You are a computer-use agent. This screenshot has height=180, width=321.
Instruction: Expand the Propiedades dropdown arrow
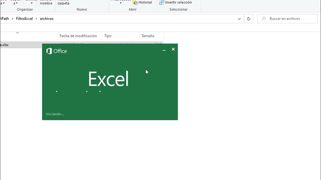tap(121, 3)
